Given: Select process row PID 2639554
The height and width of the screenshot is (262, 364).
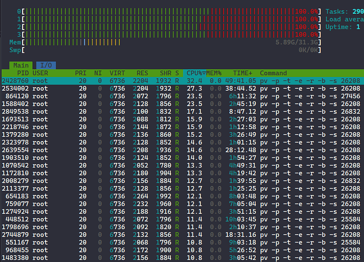Looking at the screenshot, I should [183, 149].
